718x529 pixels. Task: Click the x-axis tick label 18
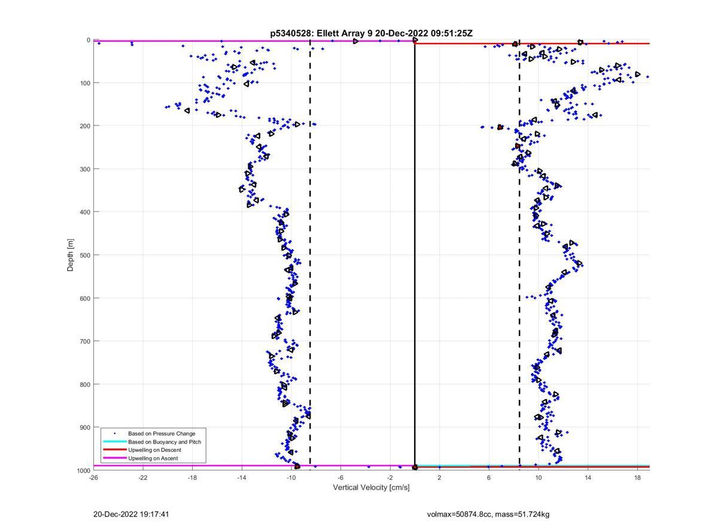[x=637, y=478]
